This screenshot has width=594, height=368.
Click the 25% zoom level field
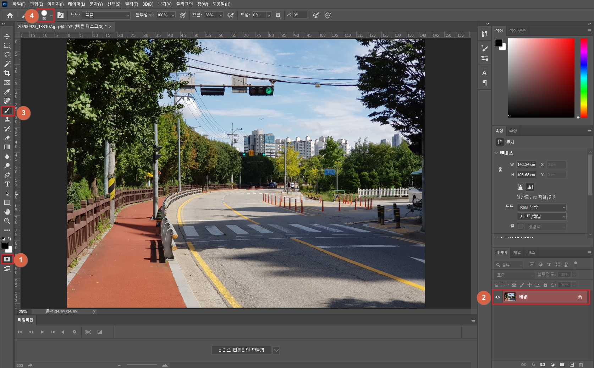coord(23,312)
